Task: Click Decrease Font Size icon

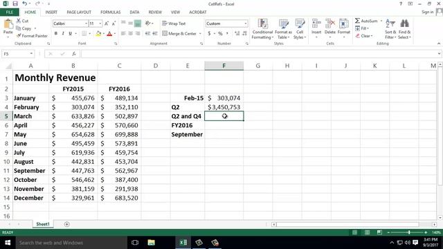Action: tap(114, 24)
